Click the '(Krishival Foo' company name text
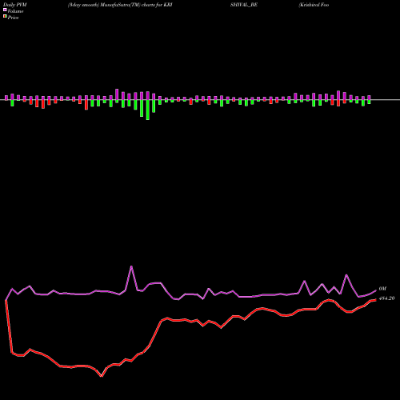 pos(314,5)
